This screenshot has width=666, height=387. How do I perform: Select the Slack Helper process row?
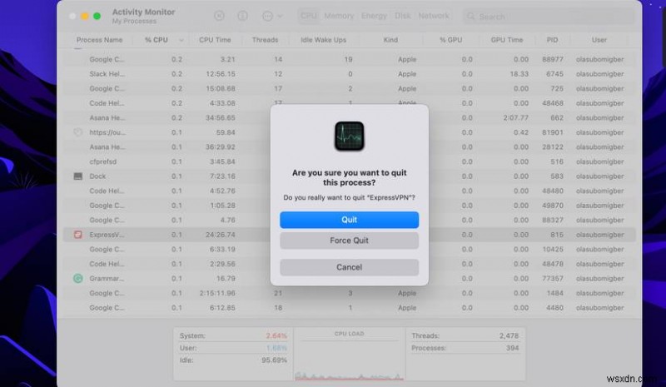(349, 74)
